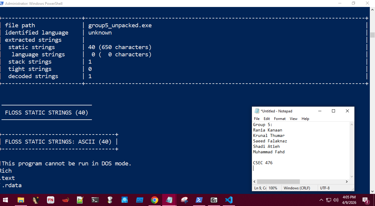Open File Explorer from the taskbar

coord(21,200)
